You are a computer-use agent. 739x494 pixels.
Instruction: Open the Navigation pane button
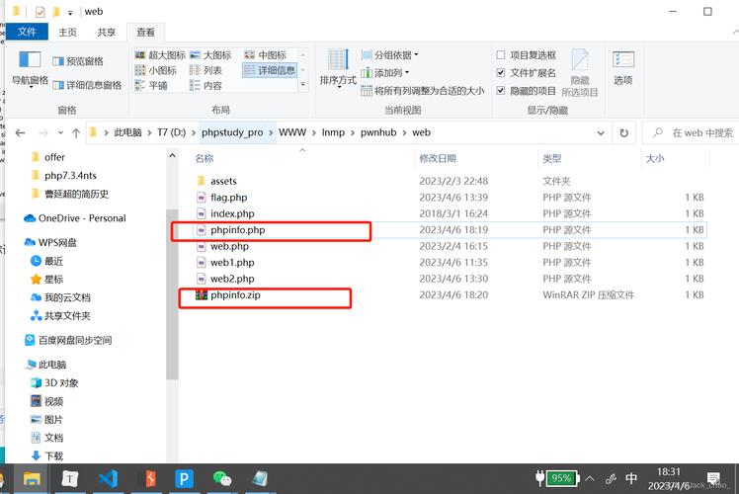point(30,69)
